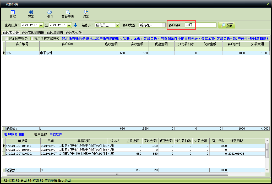The width and height of the screenshot is (272, 184).
Task: Click the upper grid's 预付款扣除 column header
Action: click(x=186, y=44)
